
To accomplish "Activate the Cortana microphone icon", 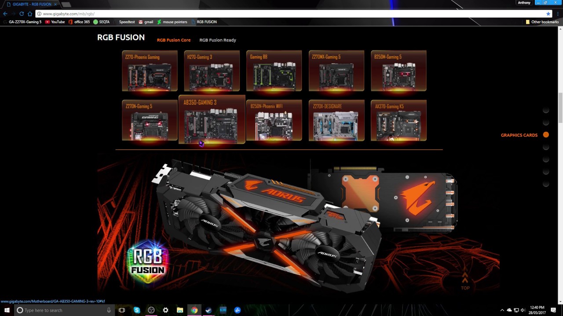I will point(109,310).
